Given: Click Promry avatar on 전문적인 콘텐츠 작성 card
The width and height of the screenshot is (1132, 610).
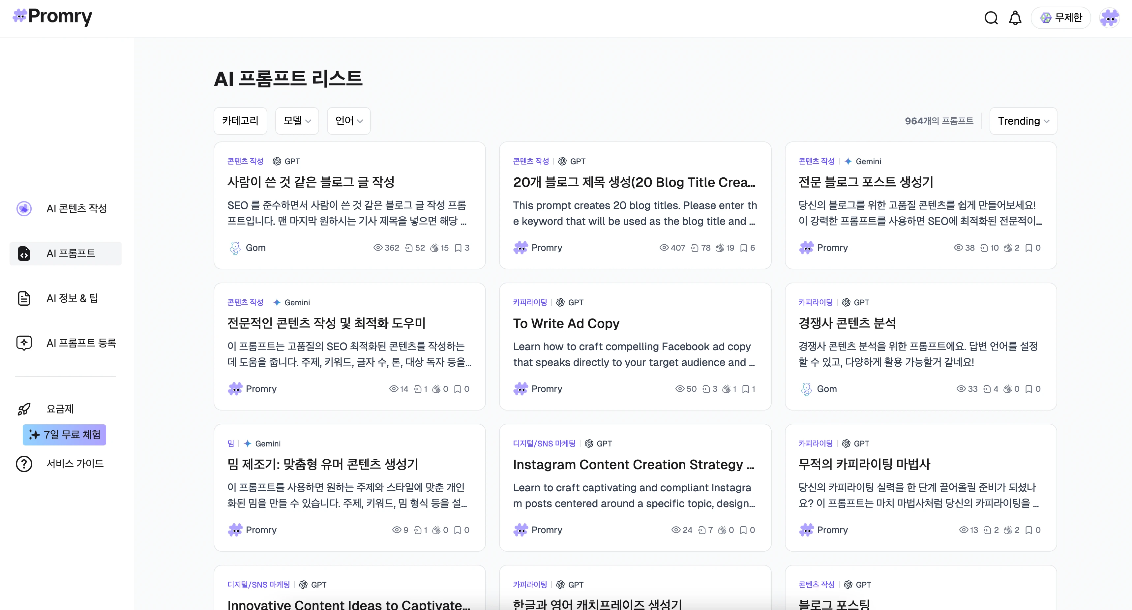Looking at the screenshot, I should pyautogui.click(x=235, y=389).
